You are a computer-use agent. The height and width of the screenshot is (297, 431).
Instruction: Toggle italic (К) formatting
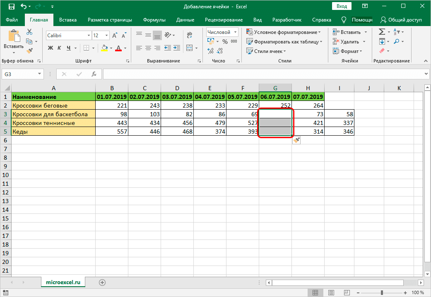click(60, 48)
